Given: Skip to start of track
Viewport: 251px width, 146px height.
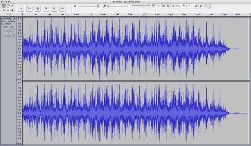Looking at the screenshot, I should coord(21,9).
